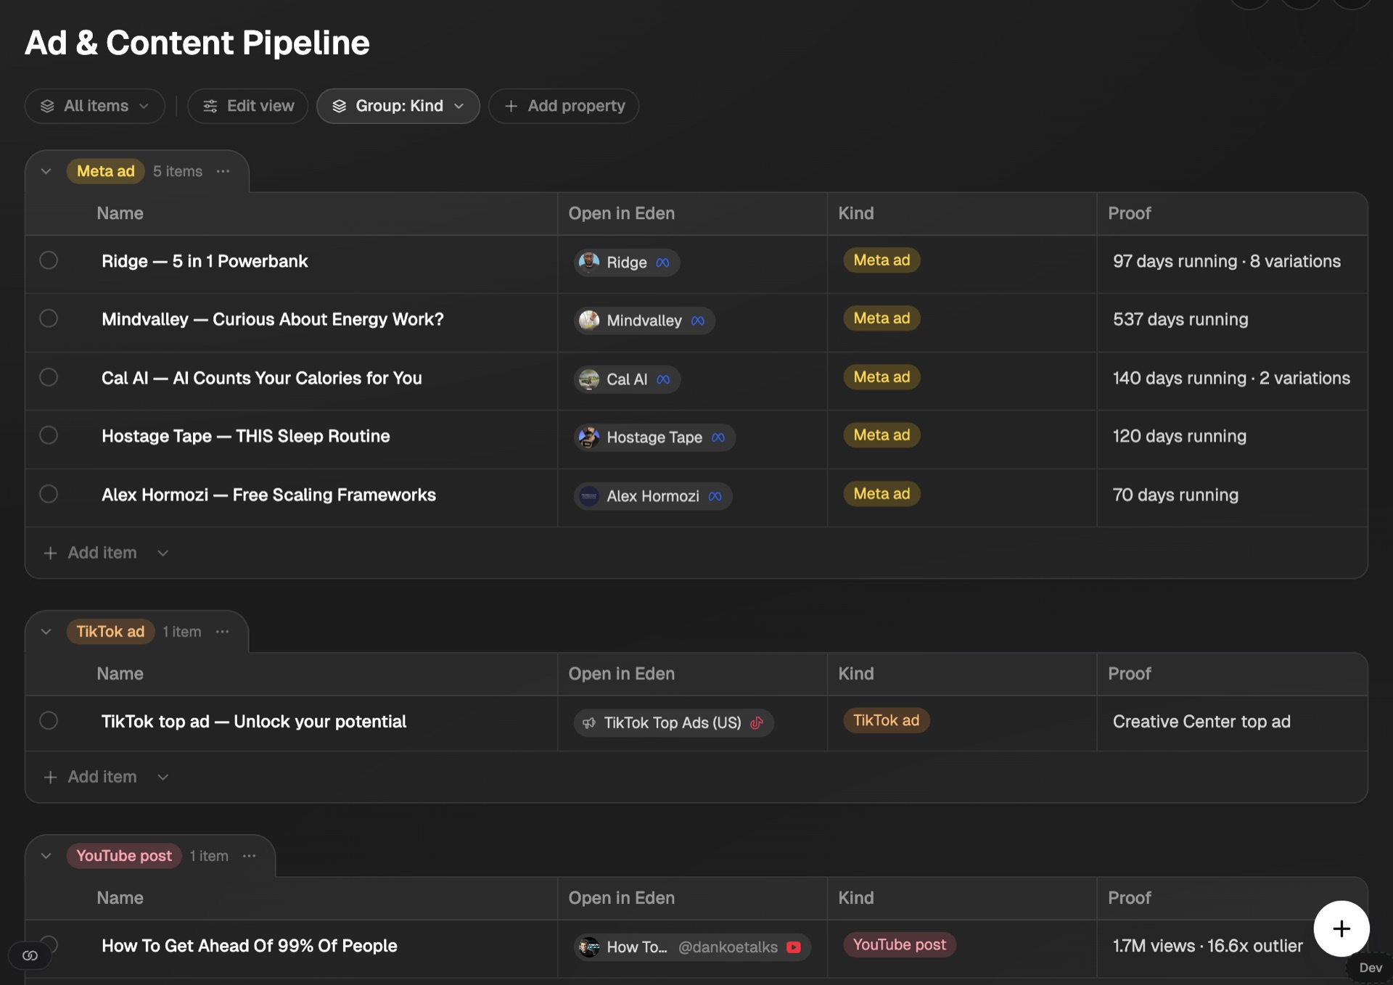Click the link icon at bottom left
This screenshot has height=985, width=1393.
point(30,955)
